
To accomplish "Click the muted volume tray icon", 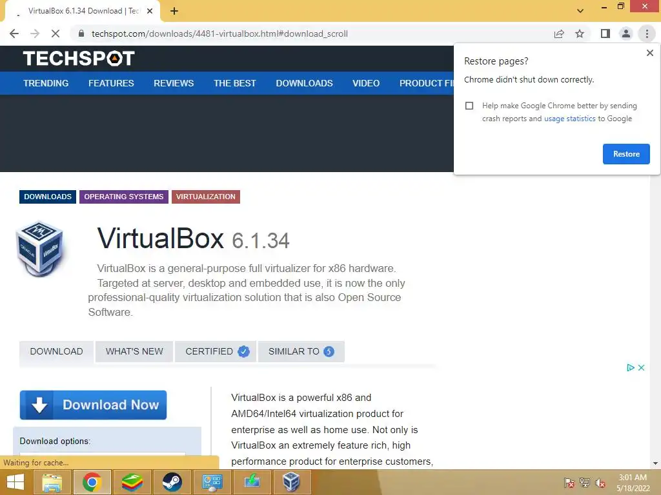I will click(x=600, y=483).
